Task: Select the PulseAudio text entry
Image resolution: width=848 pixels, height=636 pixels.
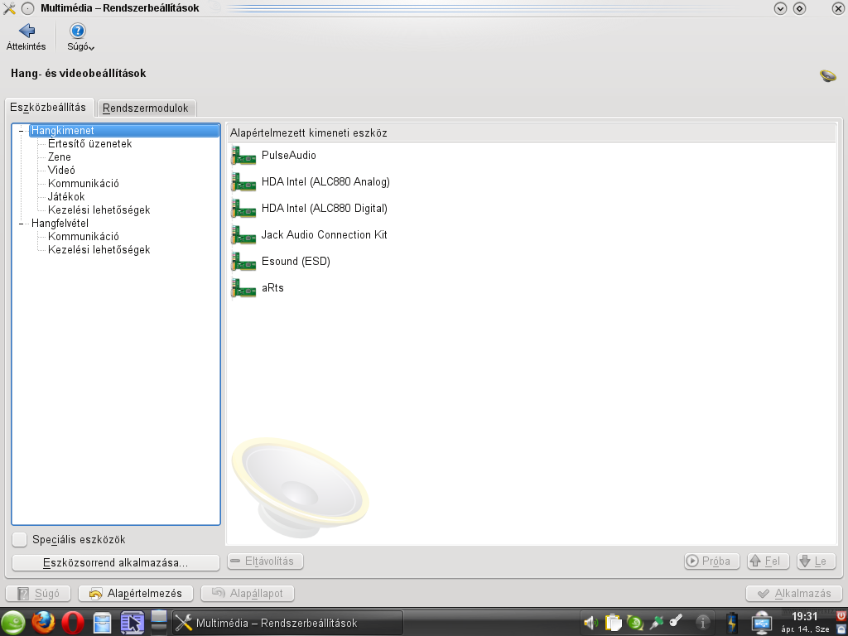Action: [289, 155]
